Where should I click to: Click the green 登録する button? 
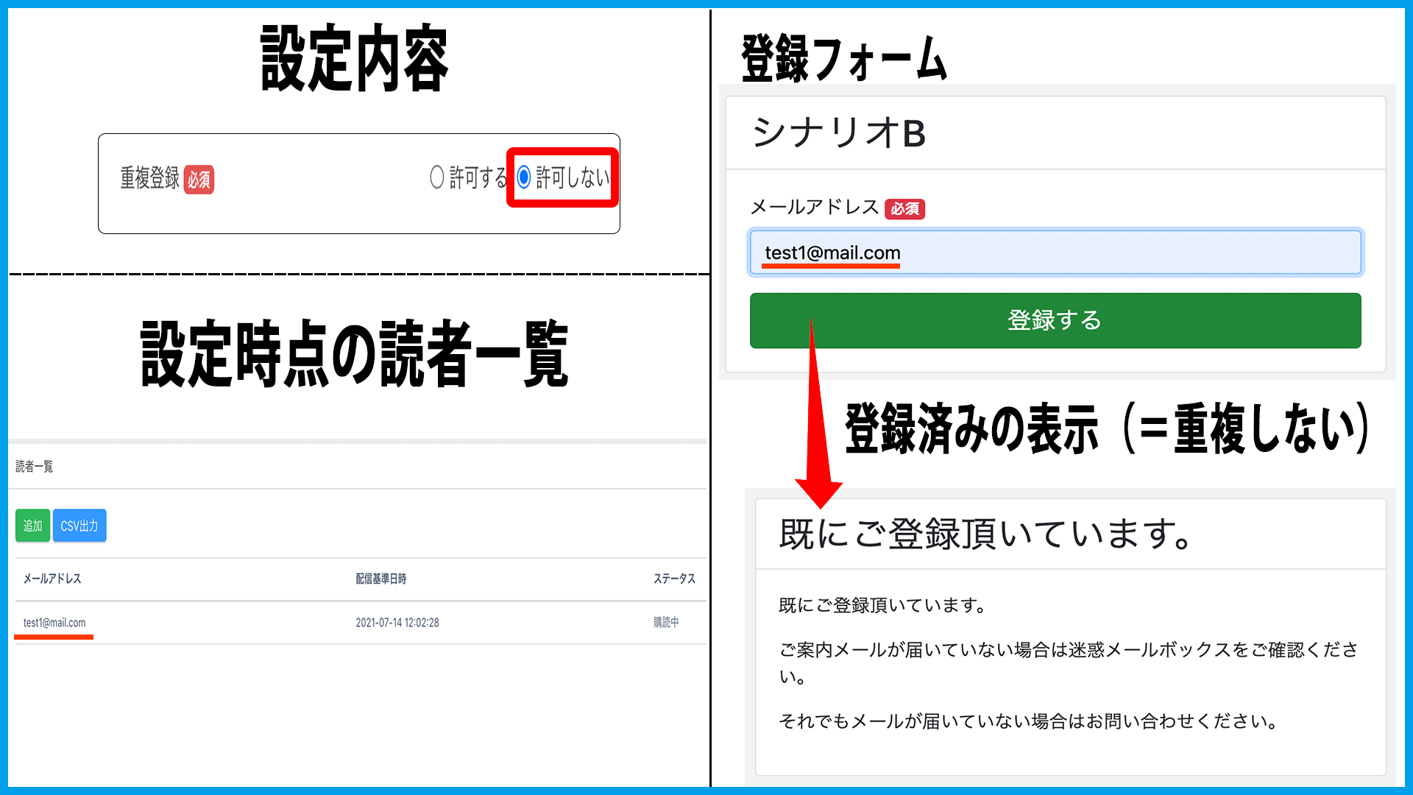(x=1055, y=320)
